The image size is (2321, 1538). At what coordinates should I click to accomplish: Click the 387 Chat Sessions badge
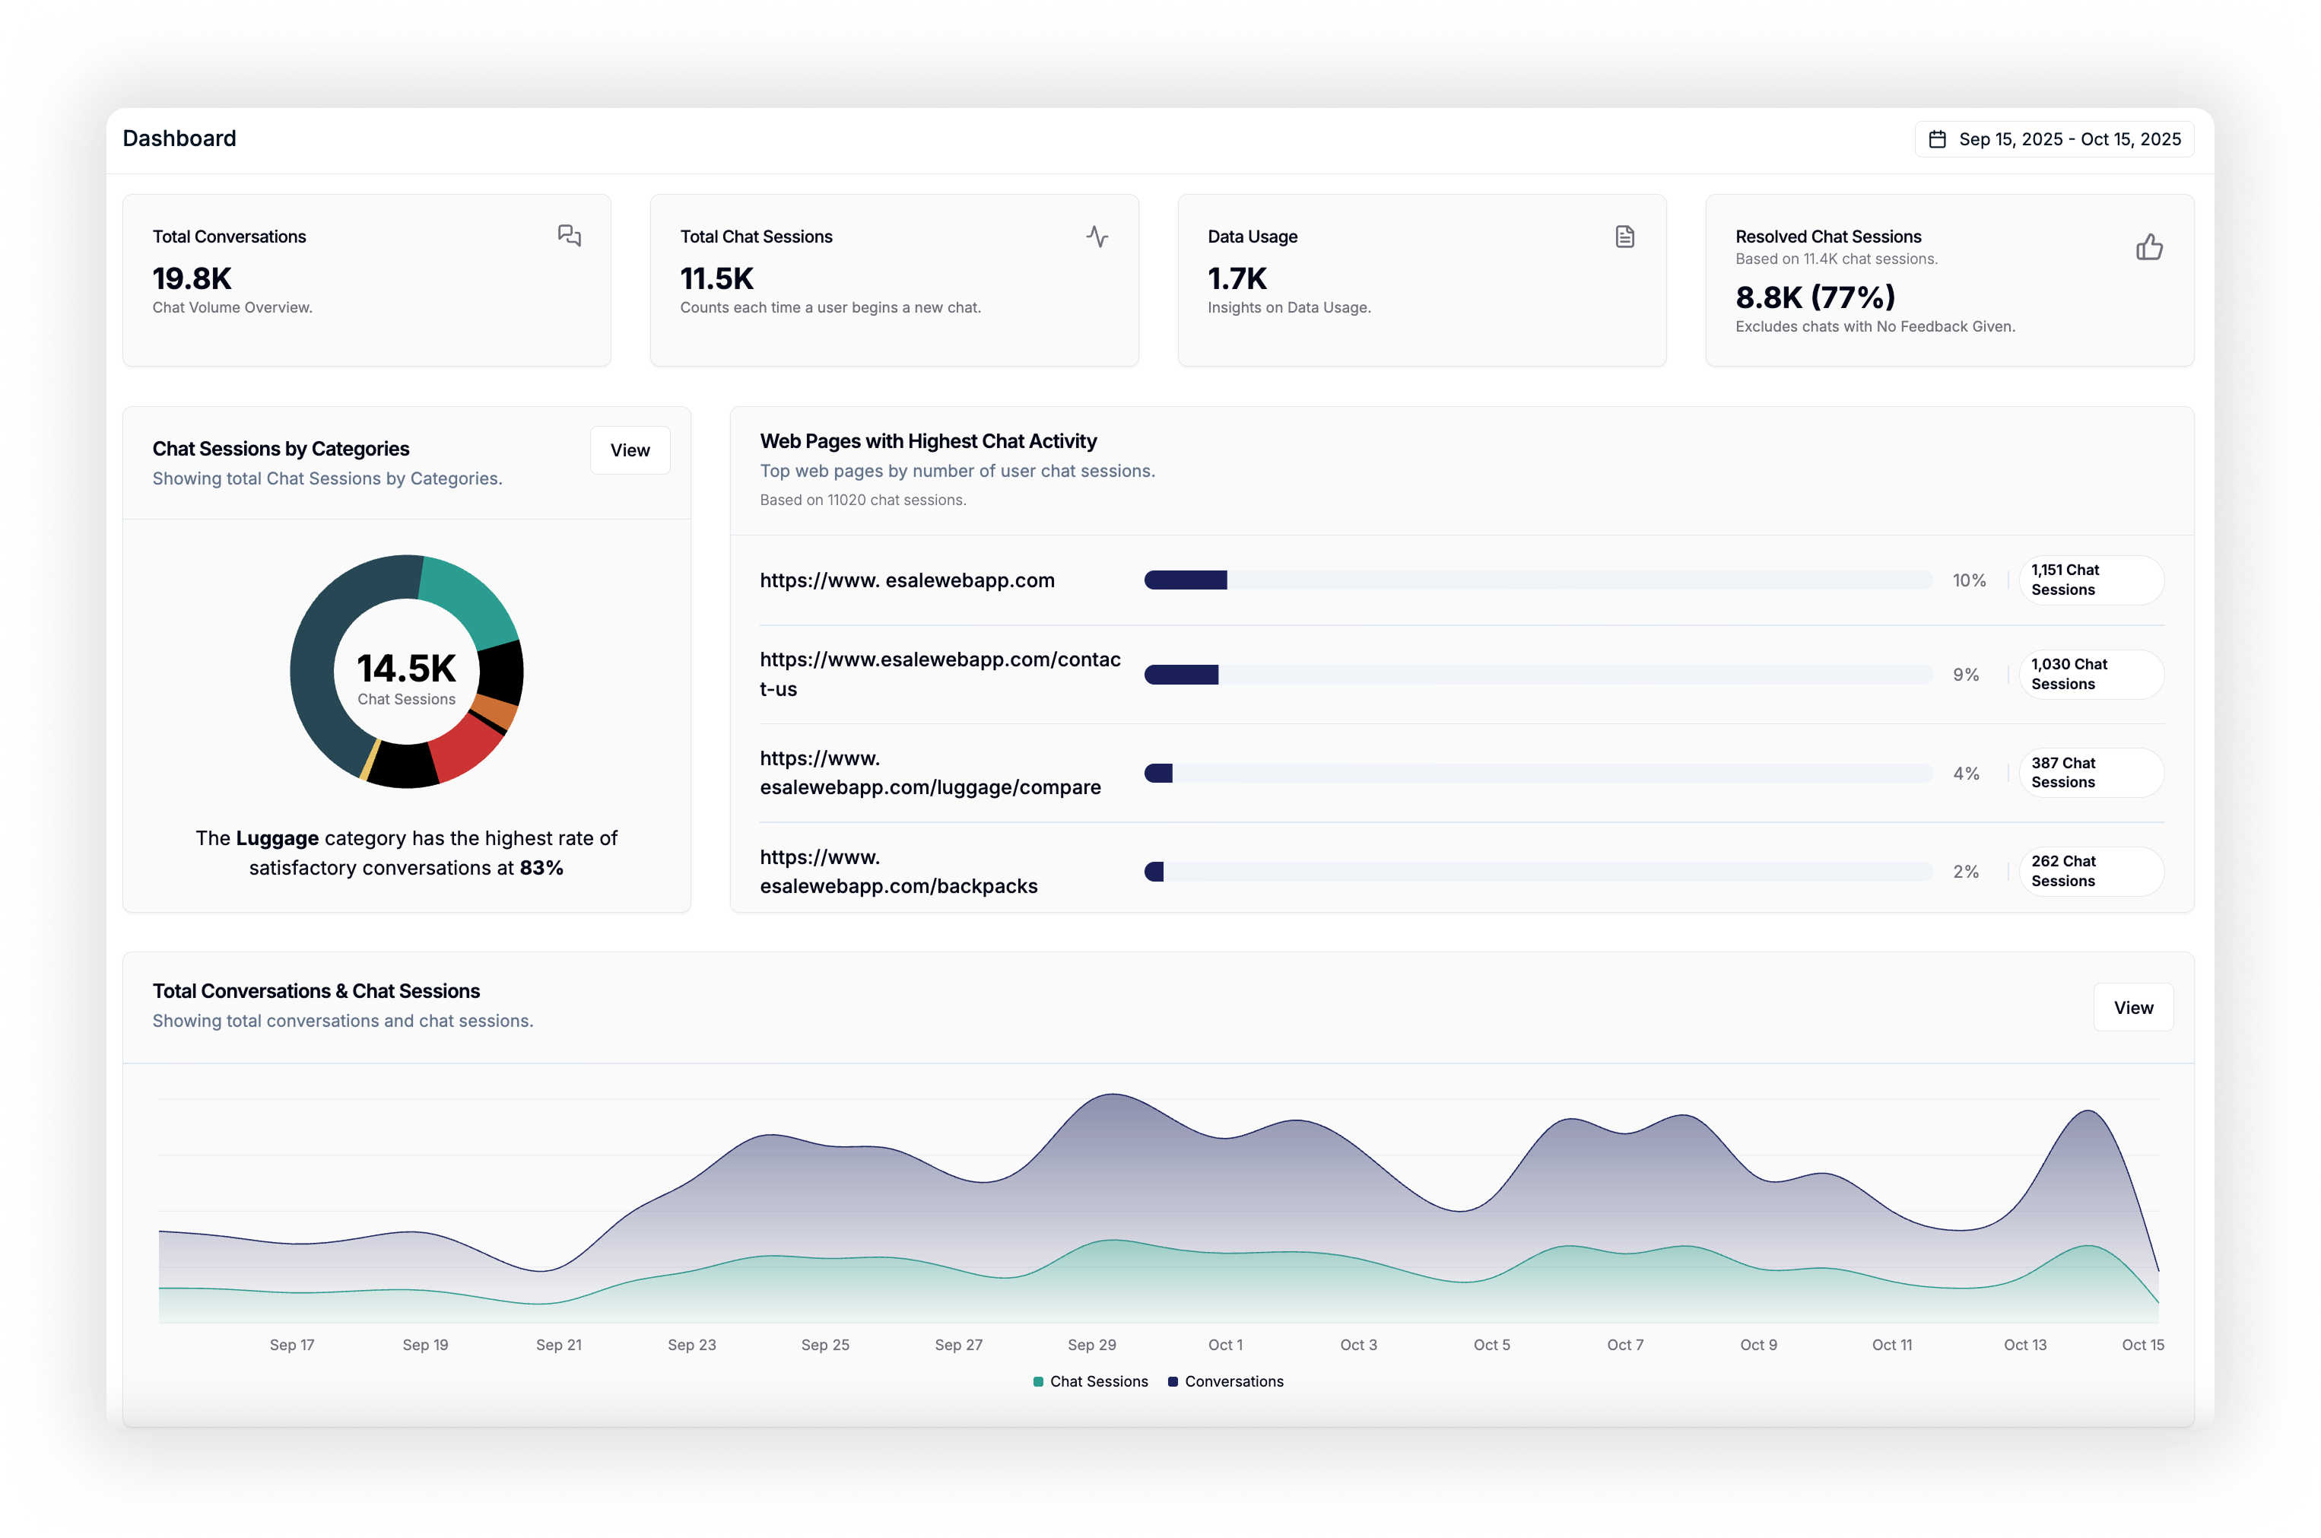[2091, 773]
